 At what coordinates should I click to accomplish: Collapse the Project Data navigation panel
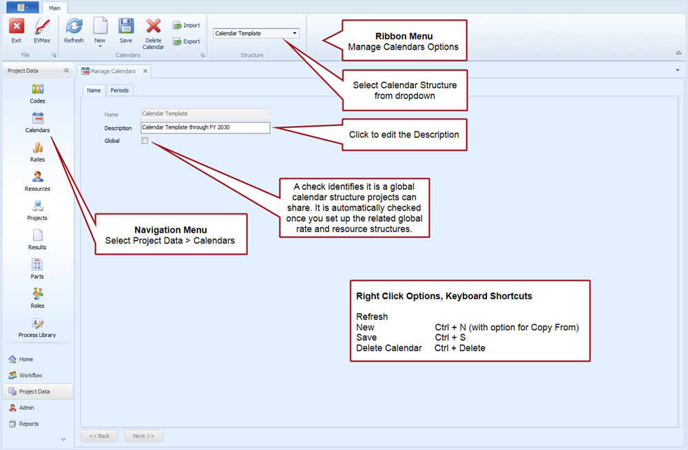[65, 71]
